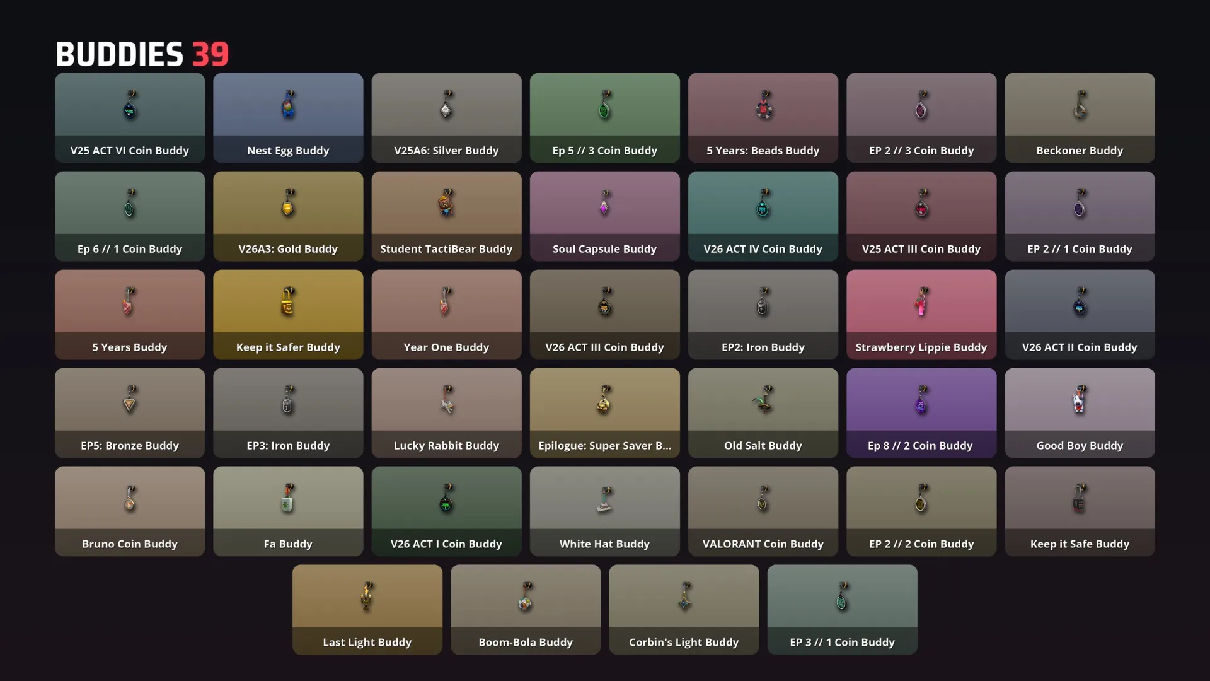The height and width of the screenshot is (681, 1210).
Task: Click the 5 Years: Beads Buddy charm
Action: click(763, 105)
